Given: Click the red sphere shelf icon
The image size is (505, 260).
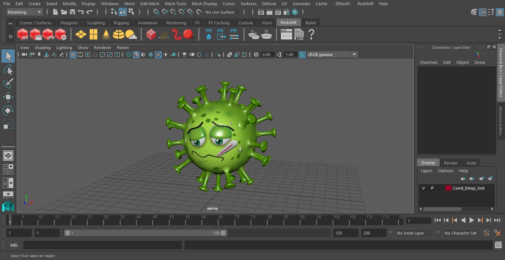Looking at the screenshot, I should click(x=189, y=35).
